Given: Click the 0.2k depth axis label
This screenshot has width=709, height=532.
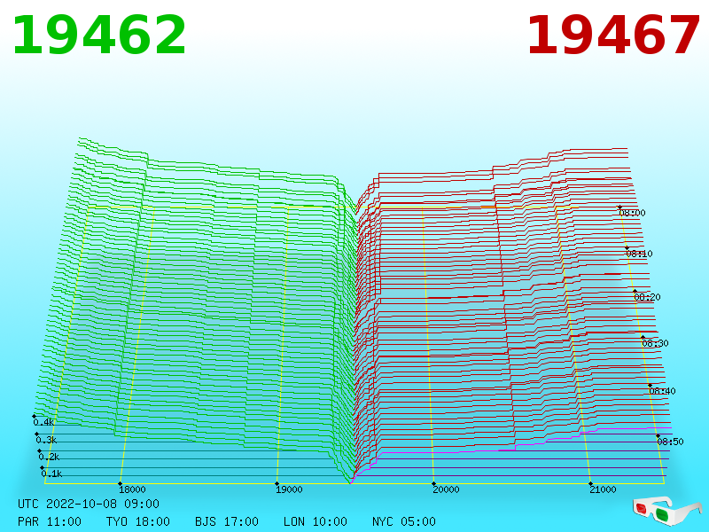Looking at the screenshot, I should click(x=49, y=457).
